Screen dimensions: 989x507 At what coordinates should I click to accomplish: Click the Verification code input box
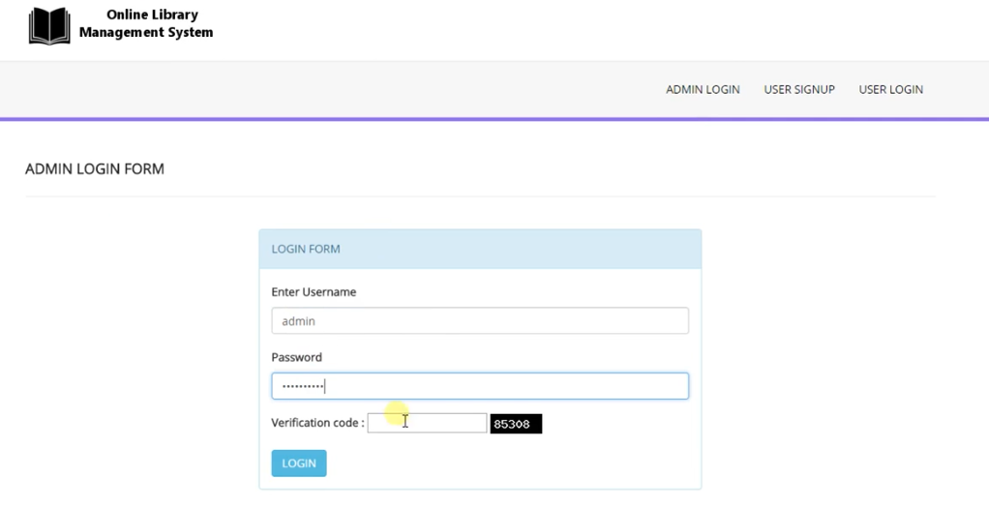[x=427, y=423]
